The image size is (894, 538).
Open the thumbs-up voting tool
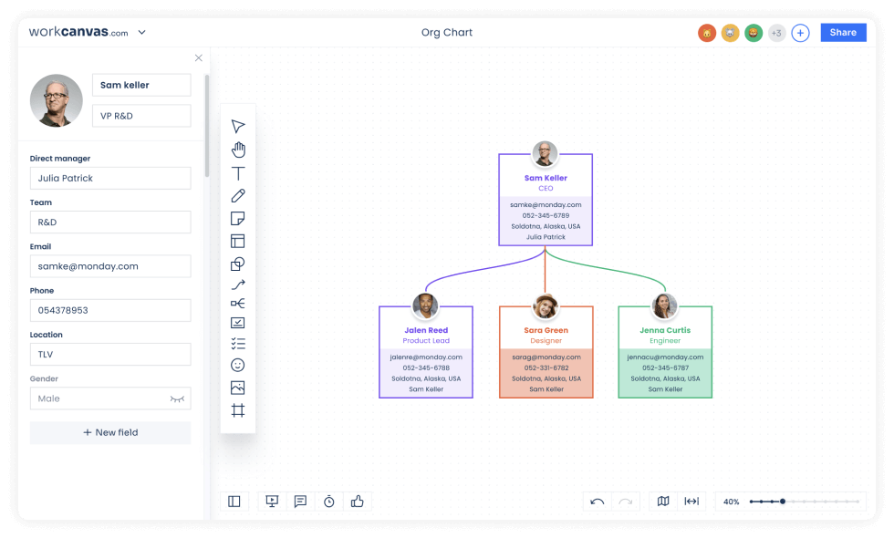358,502
